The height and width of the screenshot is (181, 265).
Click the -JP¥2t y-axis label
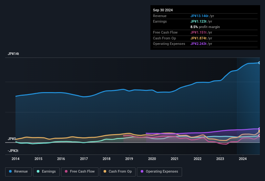coord(13,151)
